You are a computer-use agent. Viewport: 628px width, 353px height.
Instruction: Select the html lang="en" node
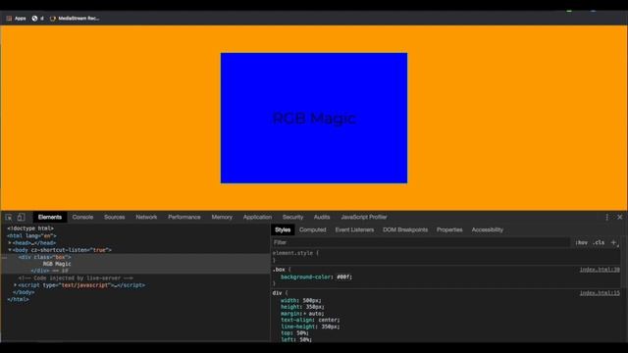pos(32,235)
